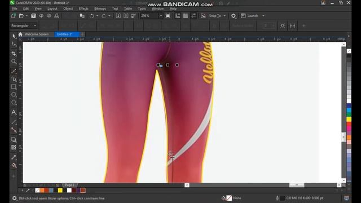
Task: Select the Pick tool in toolbox
Action: [14, 36]
